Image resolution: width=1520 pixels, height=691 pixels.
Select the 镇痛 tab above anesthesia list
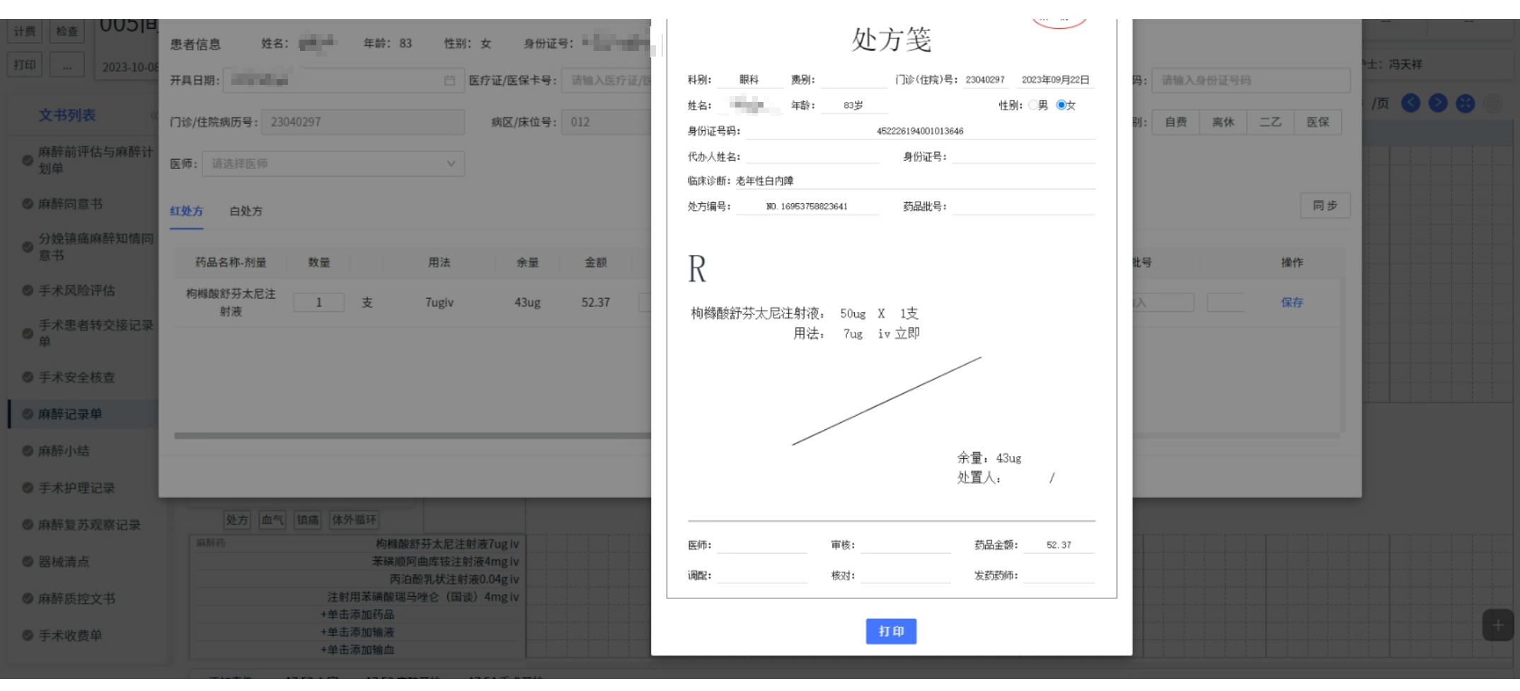(308, 520)
